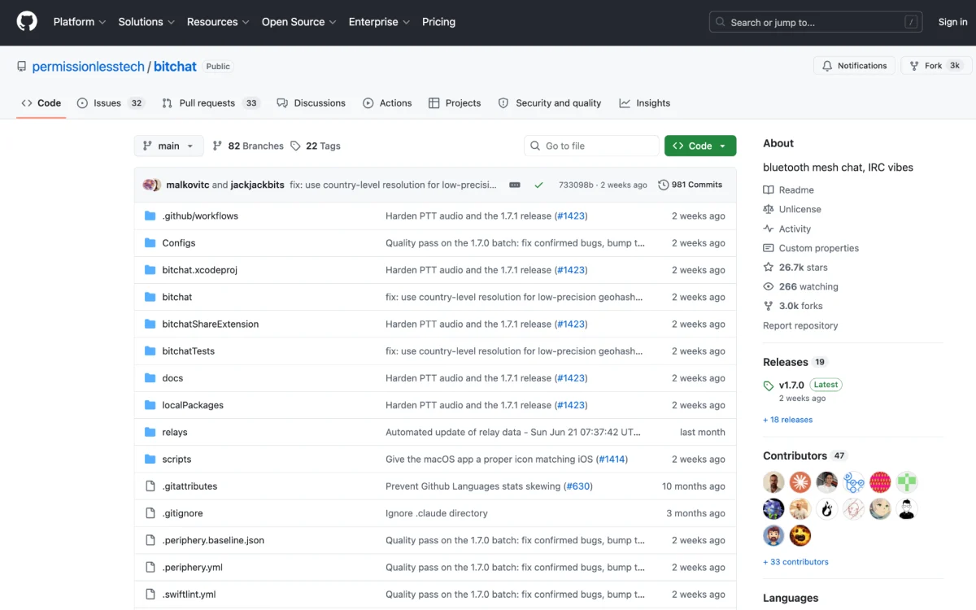Viewport: 976px width, 610px height.
Task: Switch to the Projects tab
Action: tap(455, 103)
